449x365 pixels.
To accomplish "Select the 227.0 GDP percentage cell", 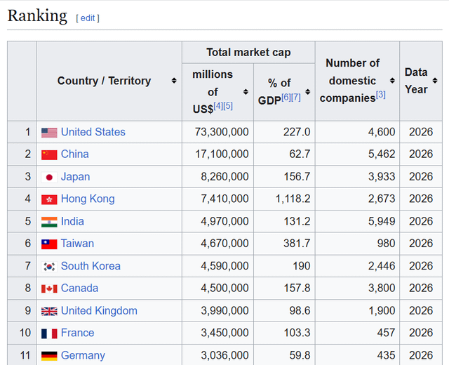I will (x=284, y=132).
